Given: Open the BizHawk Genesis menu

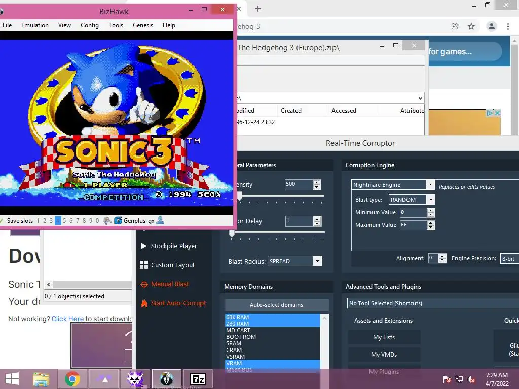Looking at the screenshot, I should [143, 25].
